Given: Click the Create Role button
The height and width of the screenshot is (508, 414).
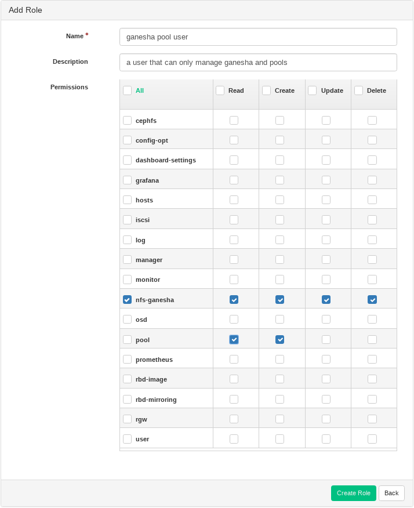Looking at the screenshot, I should pyautogui.click(x=354, y=493).
